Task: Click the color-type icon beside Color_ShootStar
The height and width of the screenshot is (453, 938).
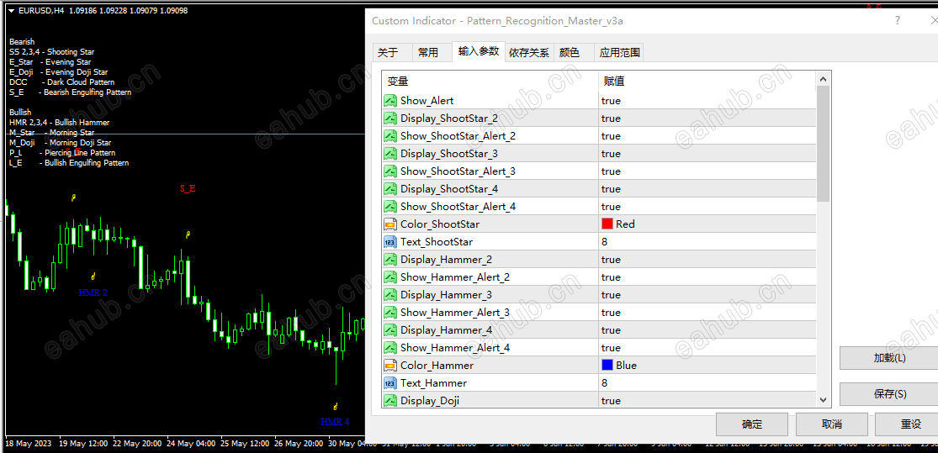Action: [390, 224]
